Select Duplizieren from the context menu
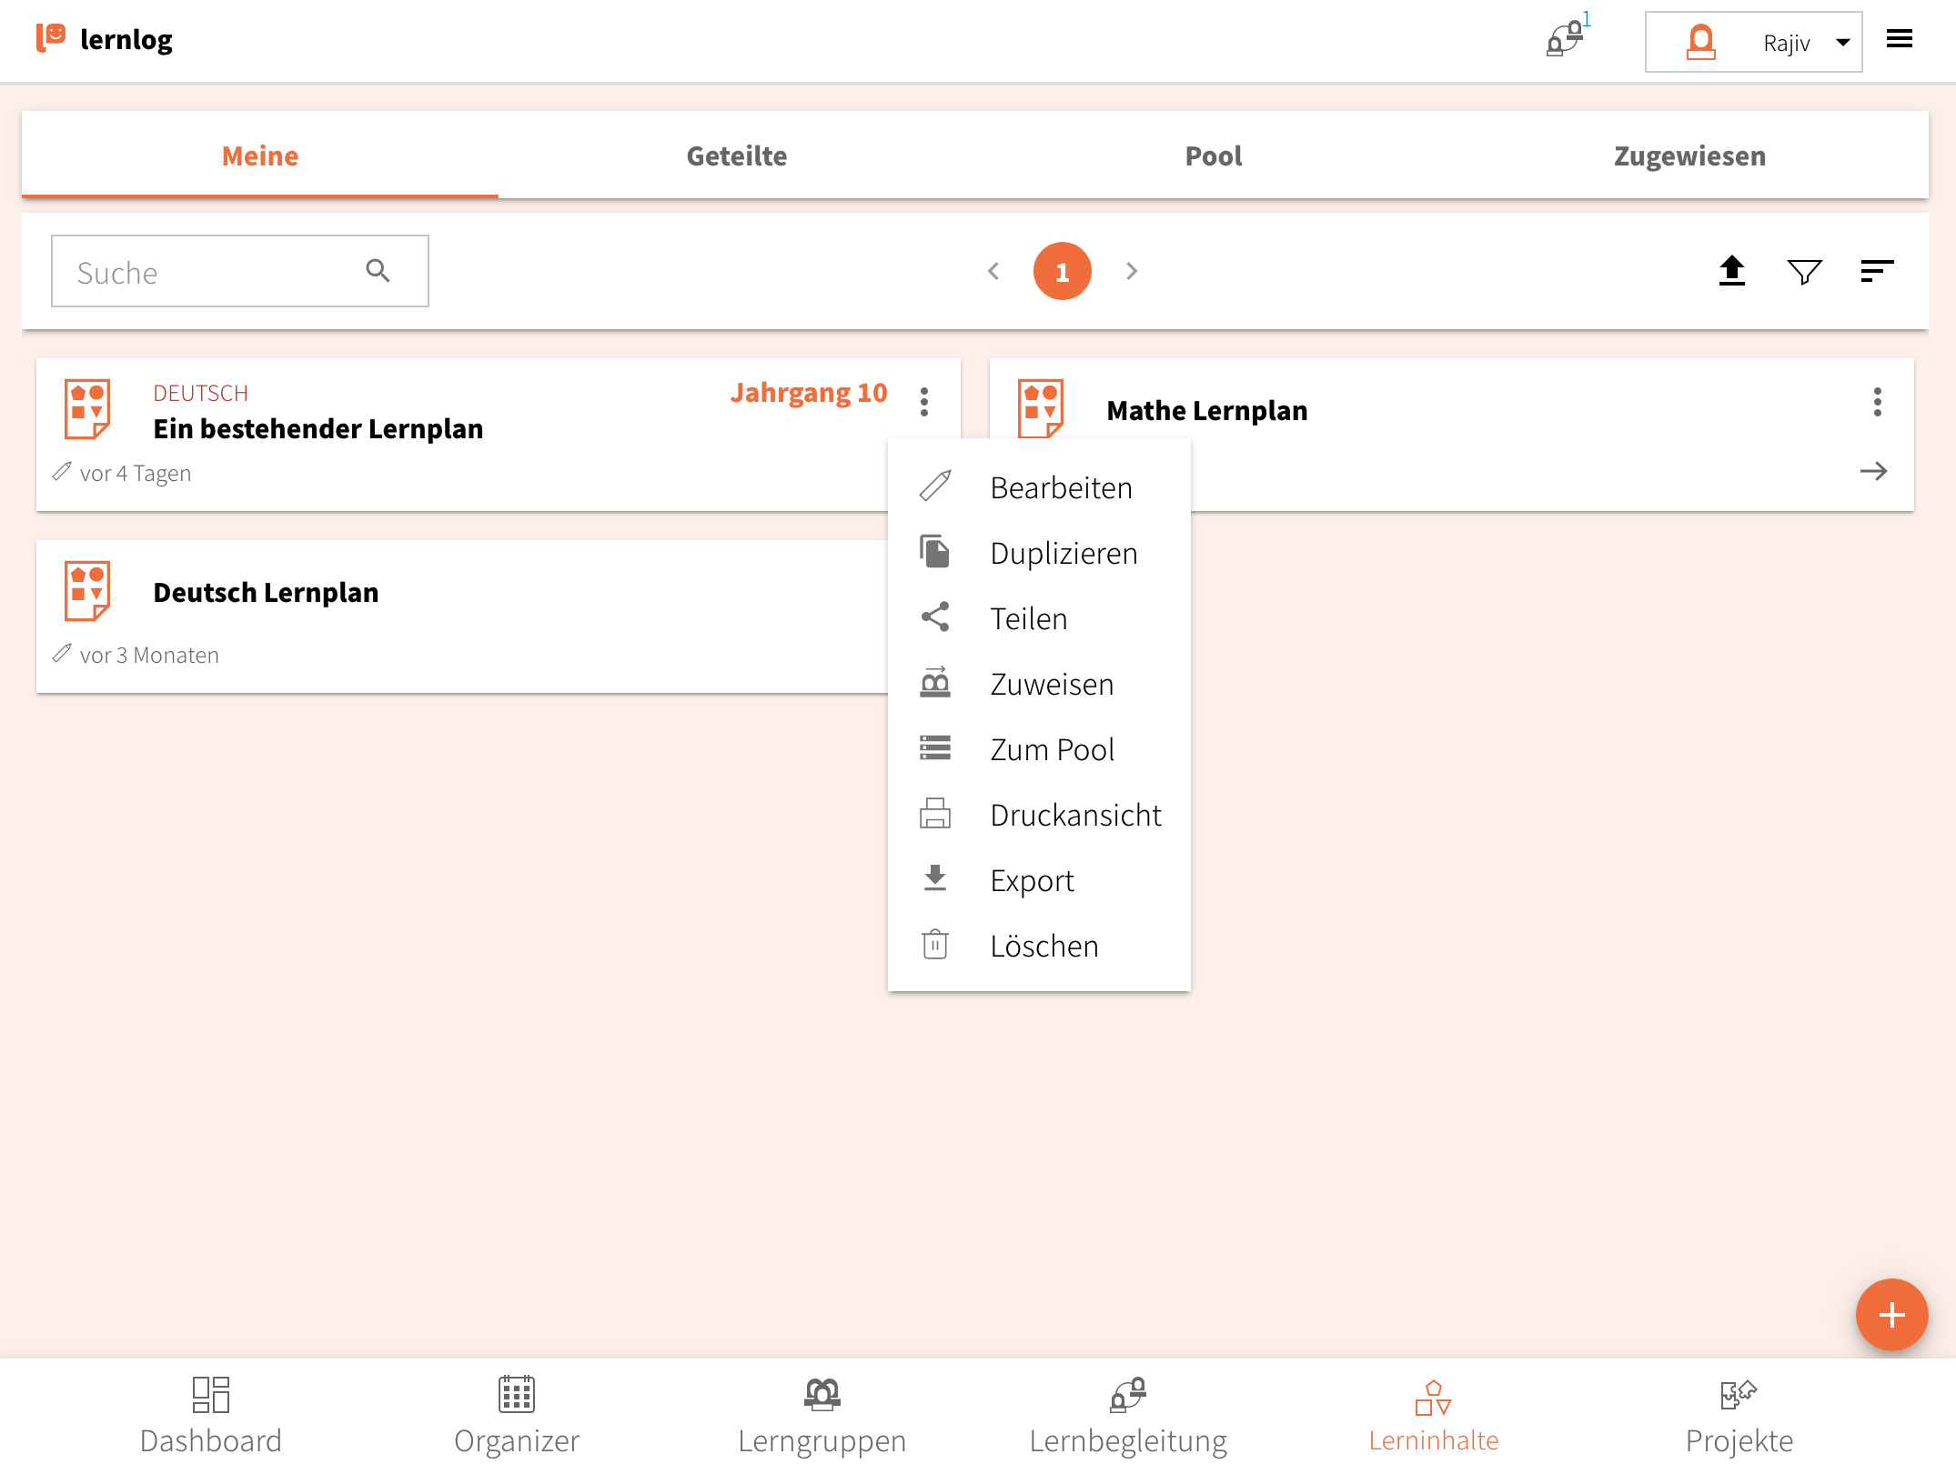 tap(1063, 553)
